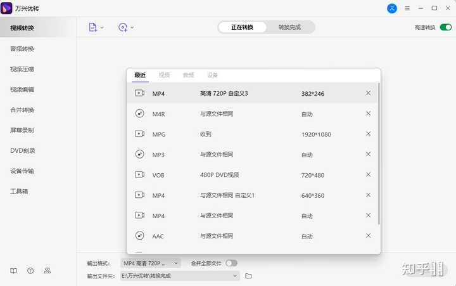456x286 pixels.
Task: Click video icon of the VOB row
Action: pyautogui.click(x=140, y=174)
